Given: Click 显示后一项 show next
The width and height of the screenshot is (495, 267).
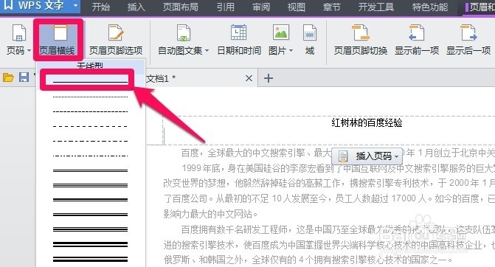Looking at the screenshot, I should pos(468,40).
